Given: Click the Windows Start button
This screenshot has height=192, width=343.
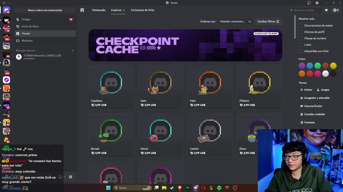Looking at the screenshot, I should click(108, 188).
